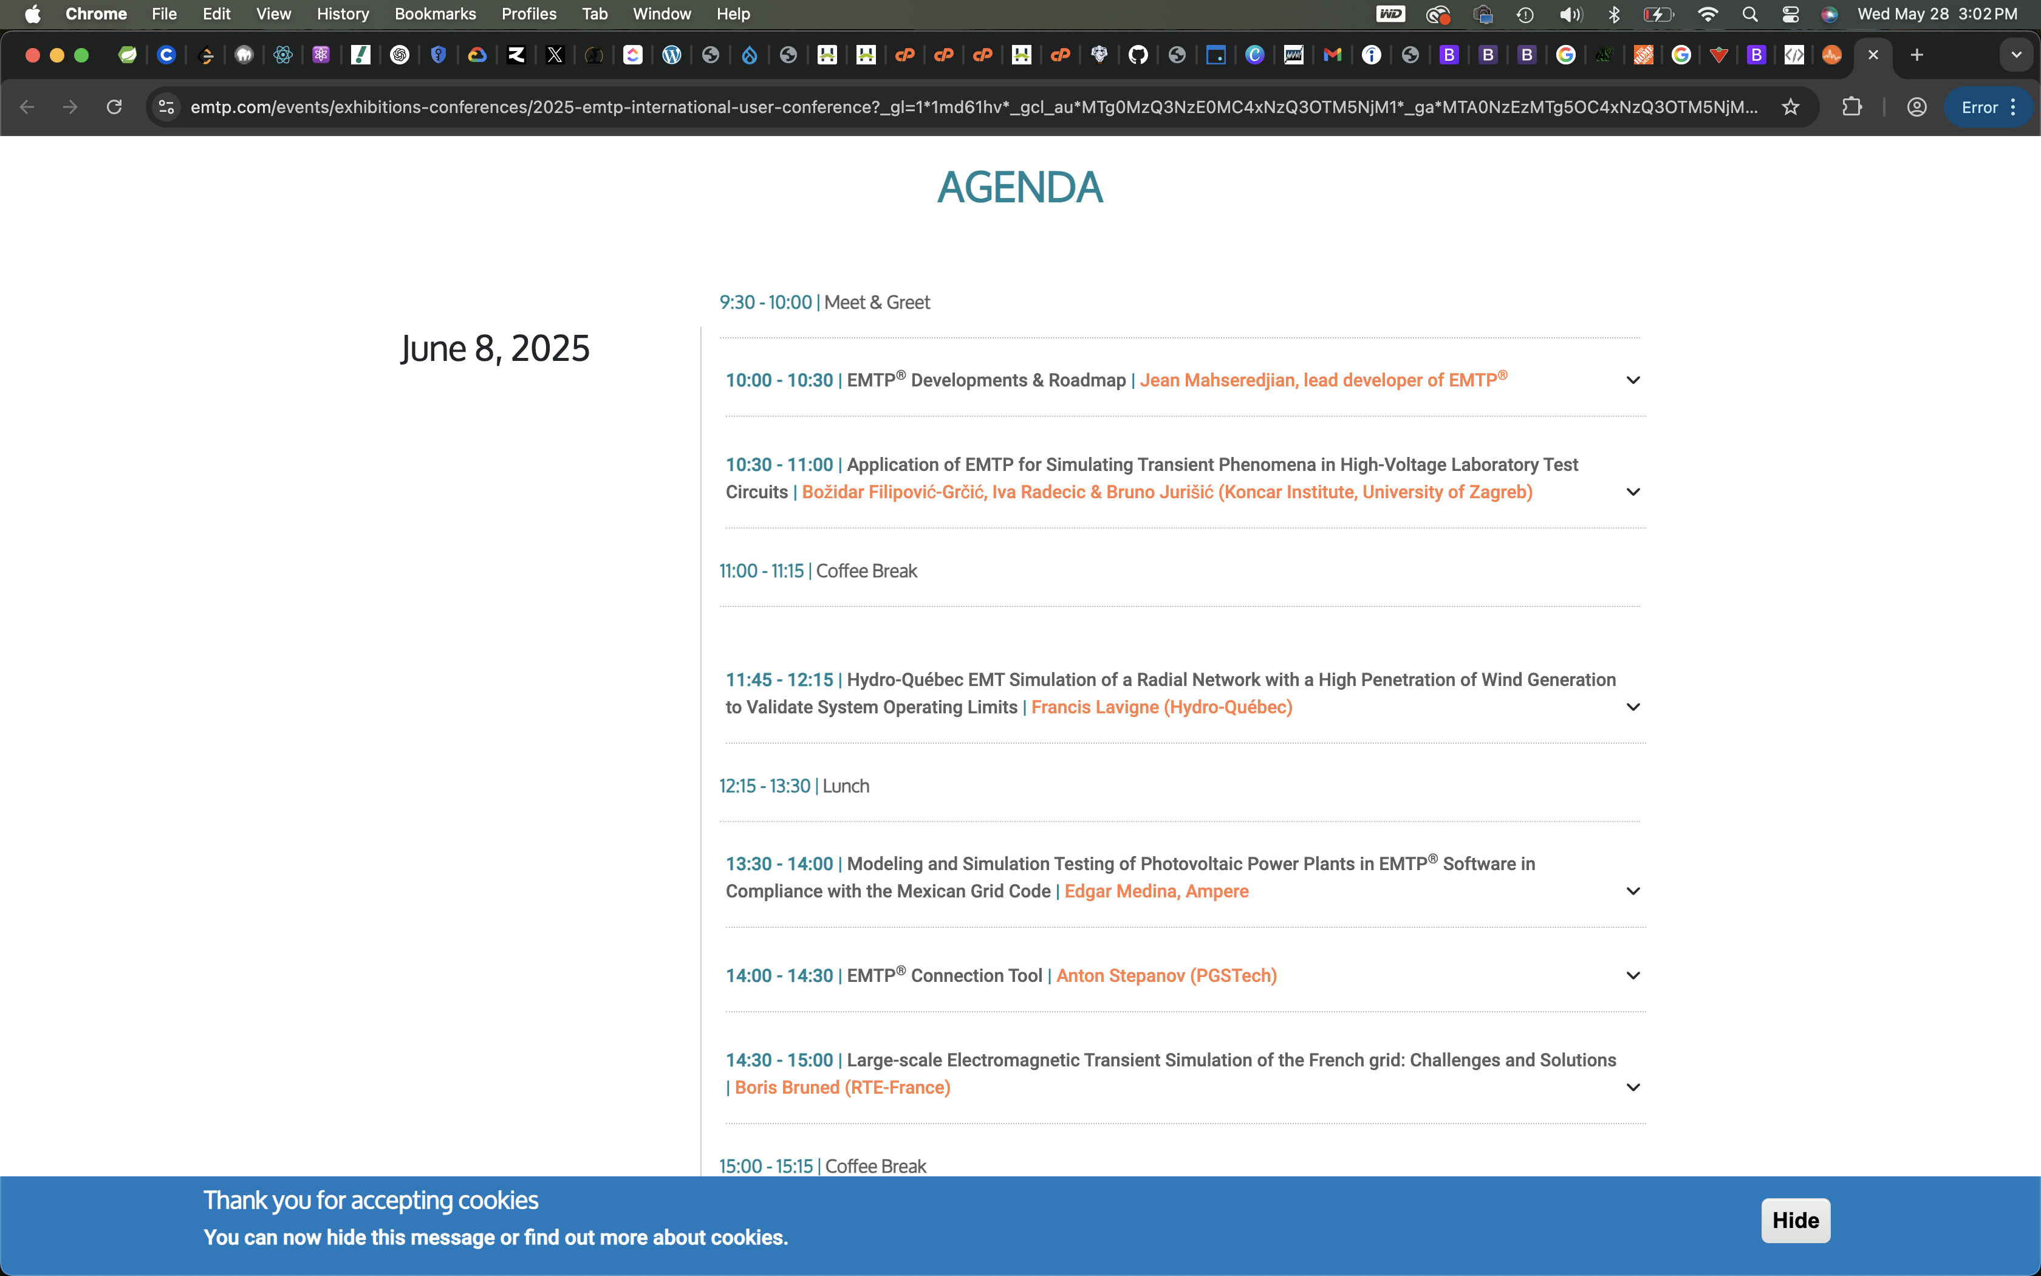Open the Drupal droplet tab
Viewport: 2041px width, 1276px height.
[x=749, y=55]
